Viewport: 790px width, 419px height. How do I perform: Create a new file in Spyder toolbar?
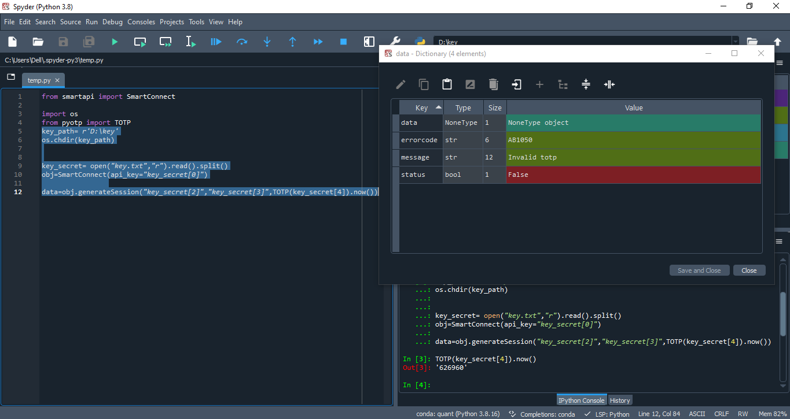[x=12, y=42]
